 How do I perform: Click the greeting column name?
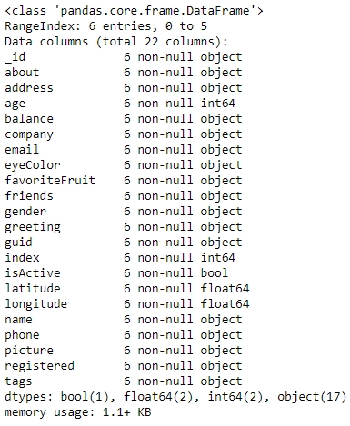click(33, 227)
